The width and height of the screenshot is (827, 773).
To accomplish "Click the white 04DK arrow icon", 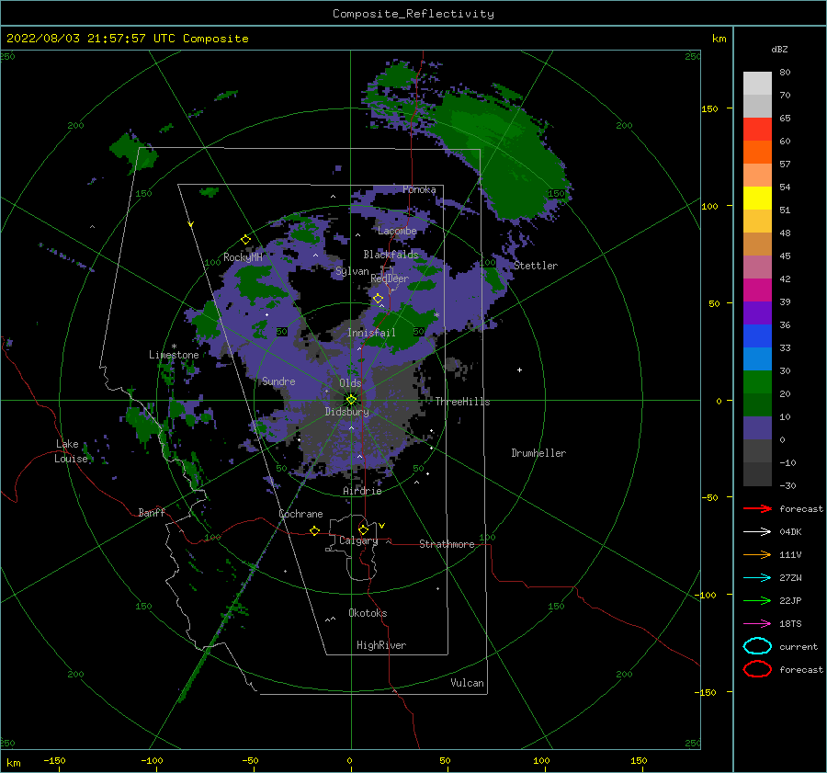I will pyautogui.click(x=757, y=532).
